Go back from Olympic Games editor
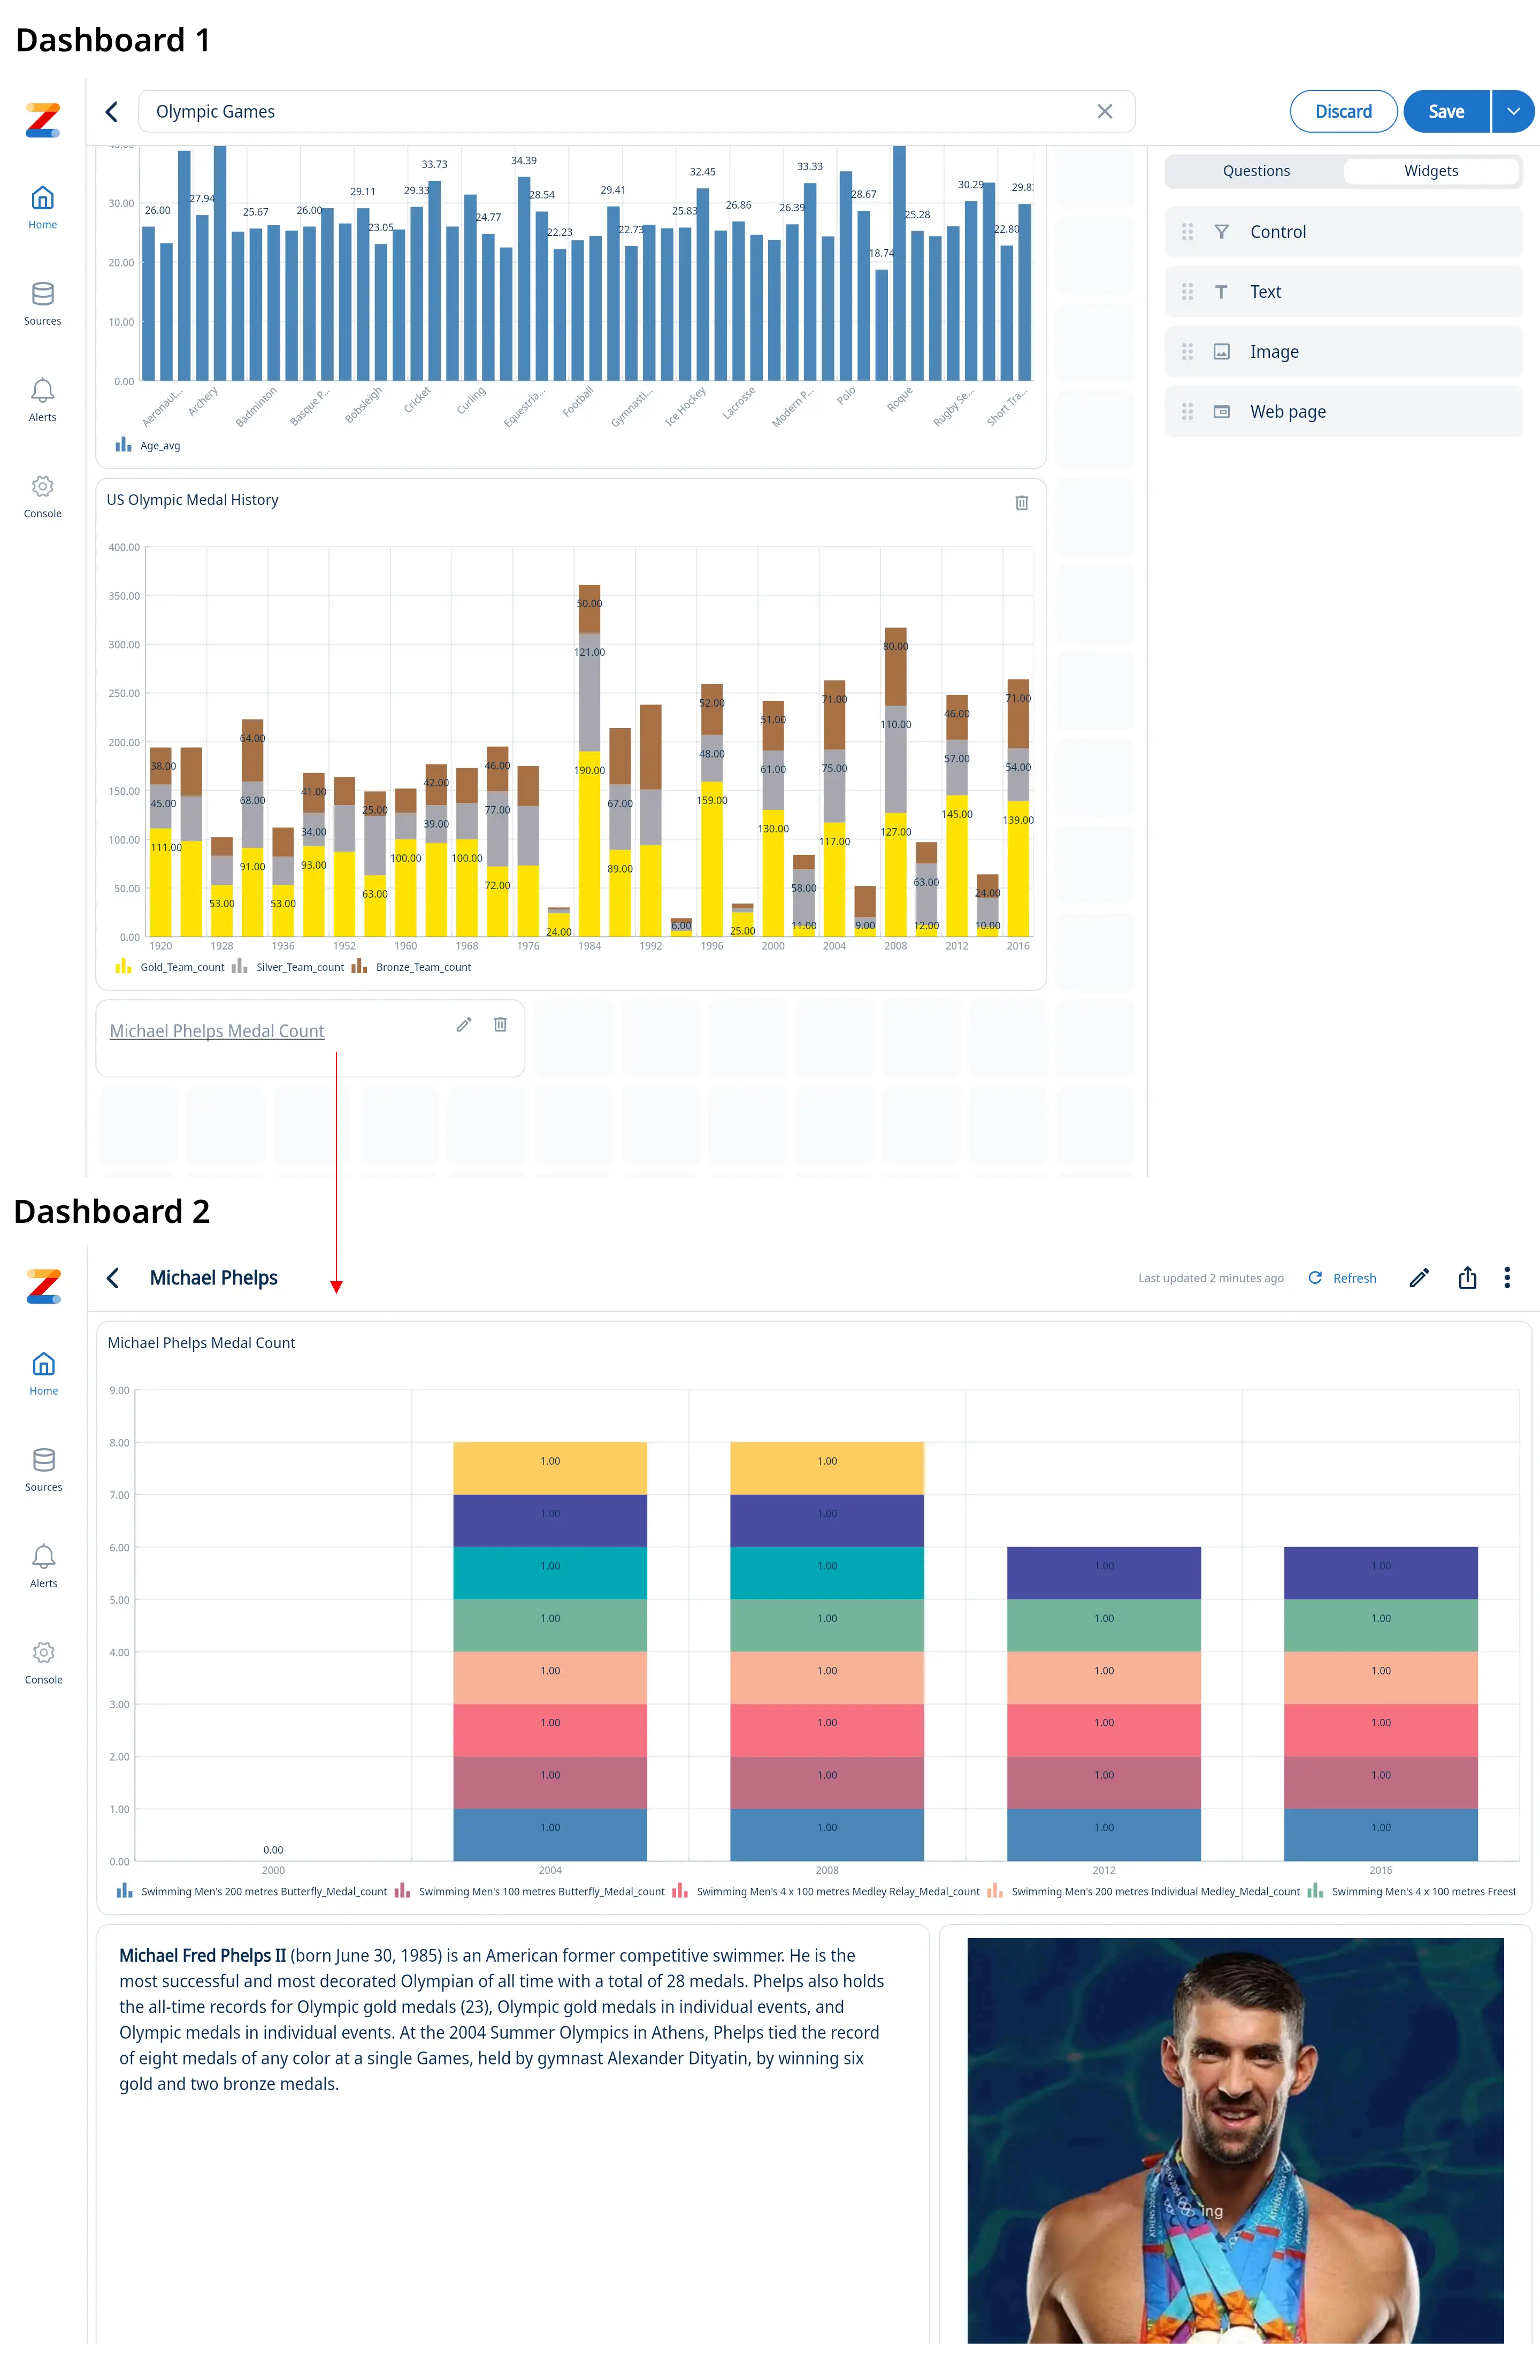The height and width of the screenshot is (2380, 1540). (112, 111)
